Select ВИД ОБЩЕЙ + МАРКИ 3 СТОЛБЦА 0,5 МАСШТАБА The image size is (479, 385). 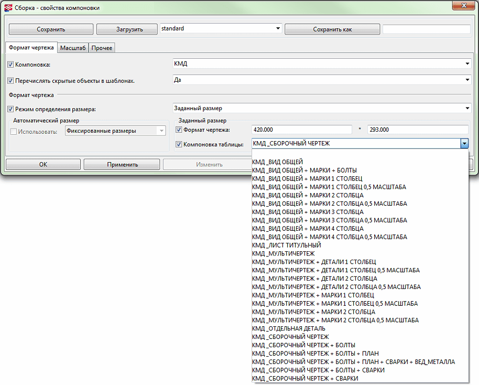click(x=360, y=220)
